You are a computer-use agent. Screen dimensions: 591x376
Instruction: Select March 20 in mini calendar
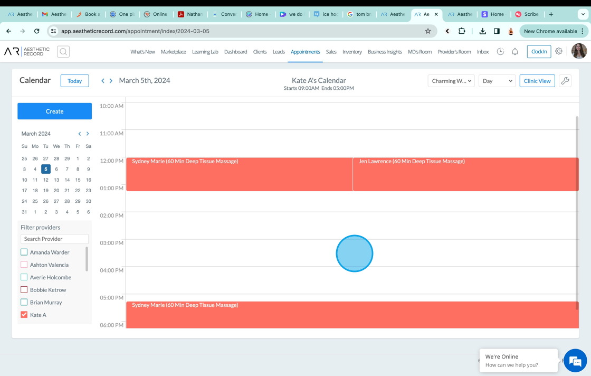(56, 191)
